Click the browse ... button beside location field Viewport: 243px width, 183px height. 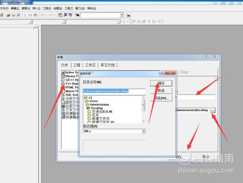point(213,110)
